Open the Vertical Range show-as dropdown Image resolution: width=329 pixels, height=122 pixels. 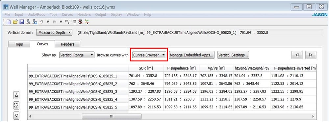click(x=77, y=55)
